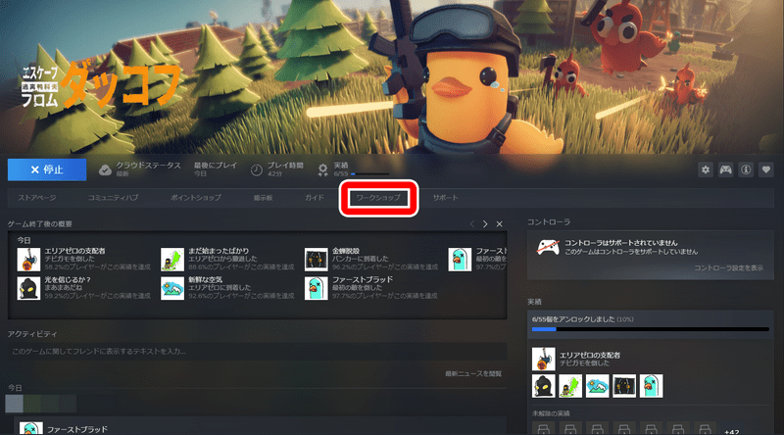Viewport: 784px width, 435px height.
Task: Click the コントローラはサポートされていません message
Action: (621, 243)
